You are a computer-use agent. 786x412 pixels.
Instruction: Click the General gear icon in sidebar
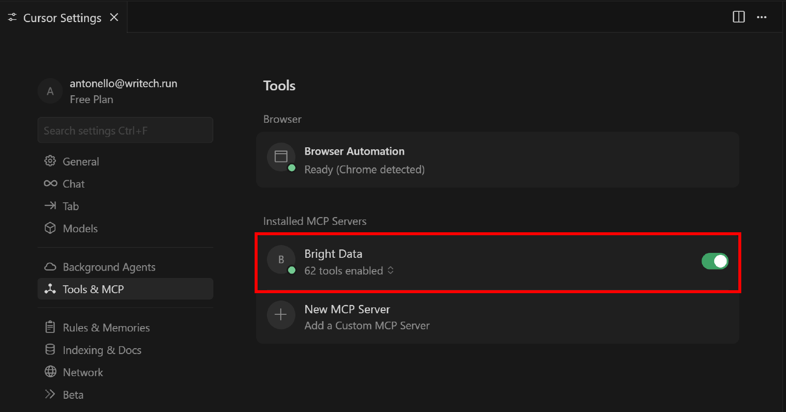pos(50,161)
